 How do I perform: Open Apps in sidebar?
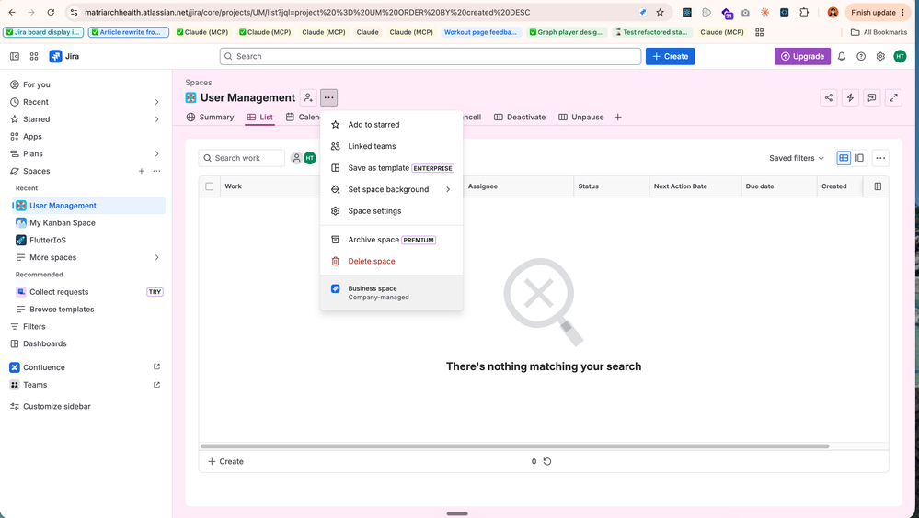pyautogui.click(x=86, y=136)
